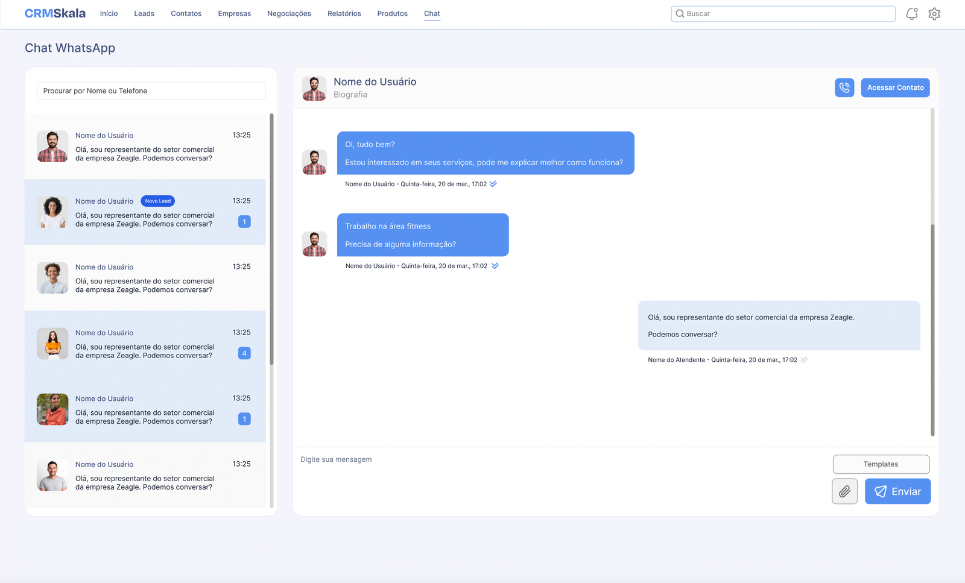Open the Relatórios menu item
The image size is (965, 583).
[344, 13]
